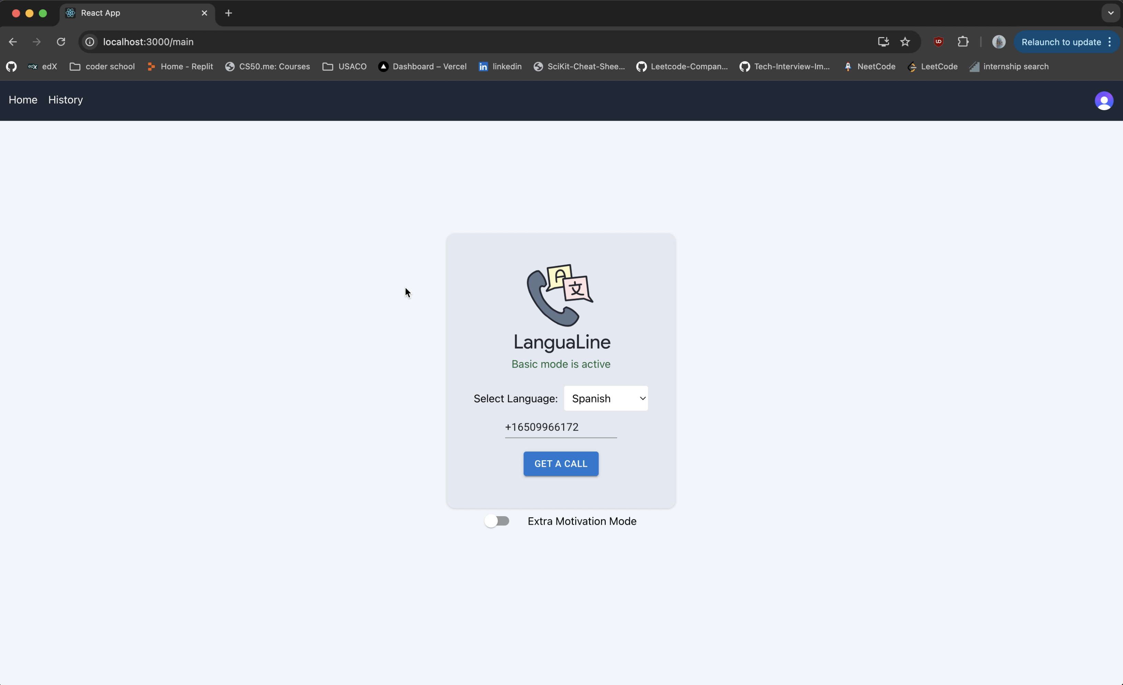1123x685 pixels.
Task: Open a new browser tab
Action: pos(228,13)
